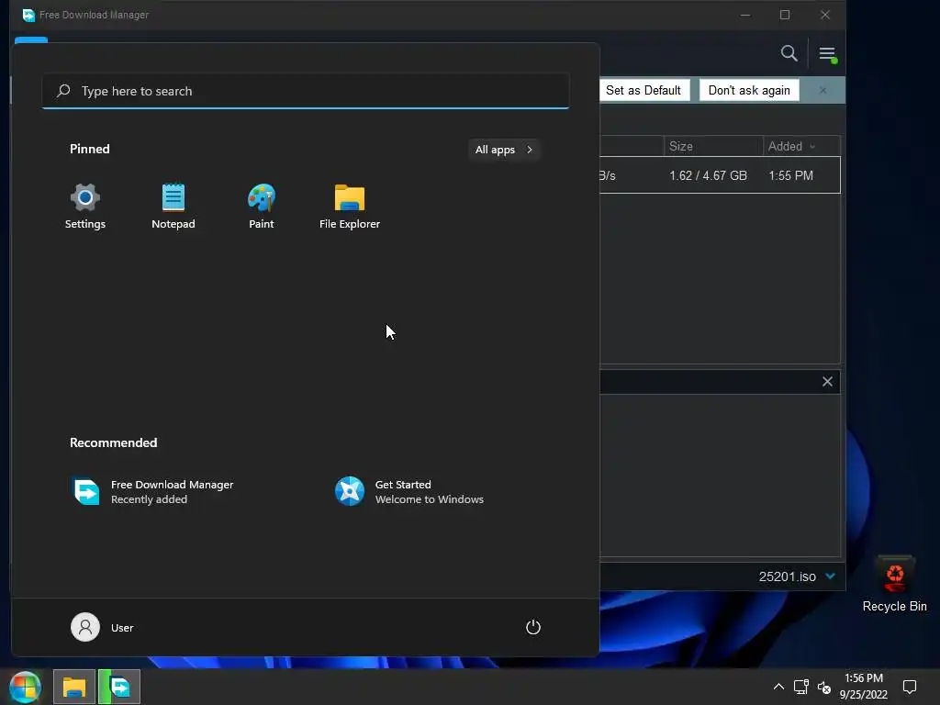Open Free Download Manager hamburger menu
The height and width of the screenshot is (705, 940).
pyautogui.click(x=827, y=54)
